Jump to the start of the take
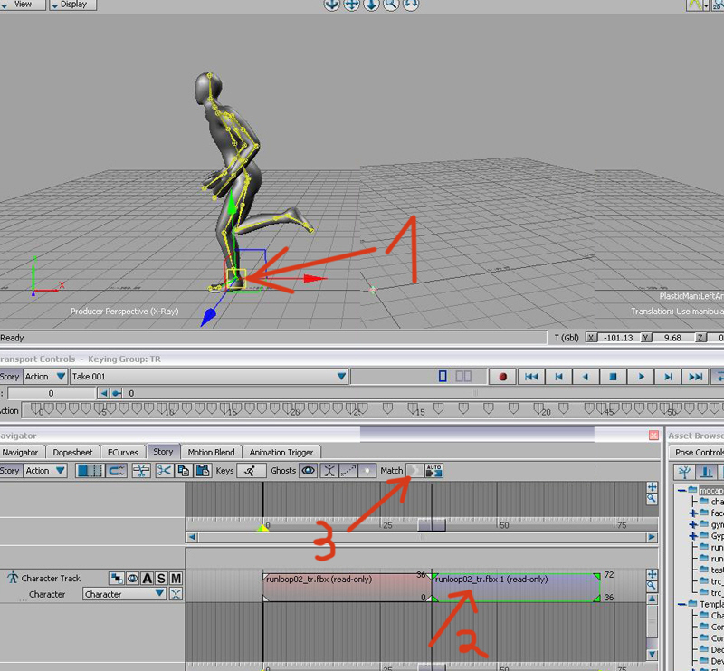724x671 pixels. click(x=532, y=376)
